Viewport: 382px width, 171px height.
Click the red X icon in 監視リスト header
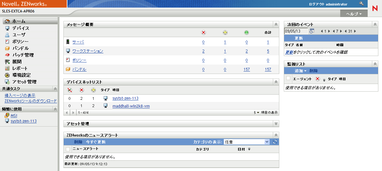pos(317,79)
